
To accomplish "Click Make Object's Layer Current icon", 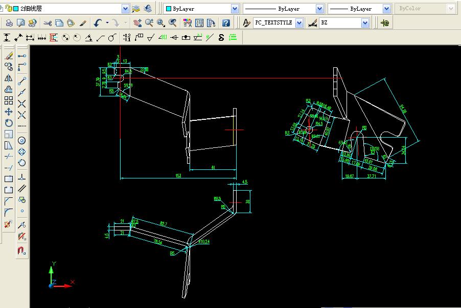I will (x=136, y=9).
